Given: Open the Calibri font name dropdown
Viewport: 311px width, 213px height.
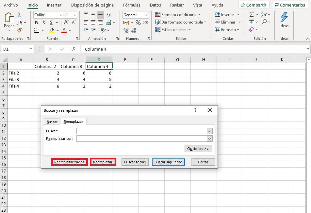Looking at the screenshot, I should coord(61,15).
